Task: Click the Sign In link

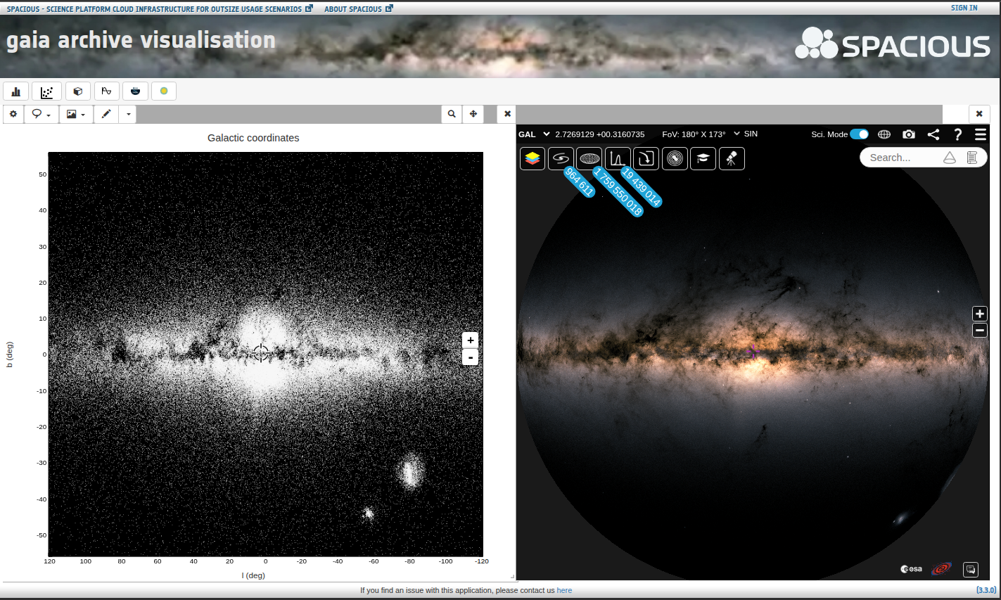Action: [x=964, y=8]
